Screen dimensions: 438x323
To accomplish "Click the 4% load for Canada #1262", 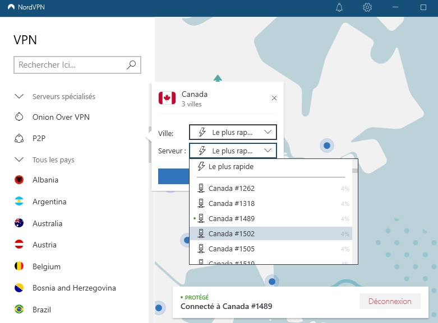I will pos(345,189).
